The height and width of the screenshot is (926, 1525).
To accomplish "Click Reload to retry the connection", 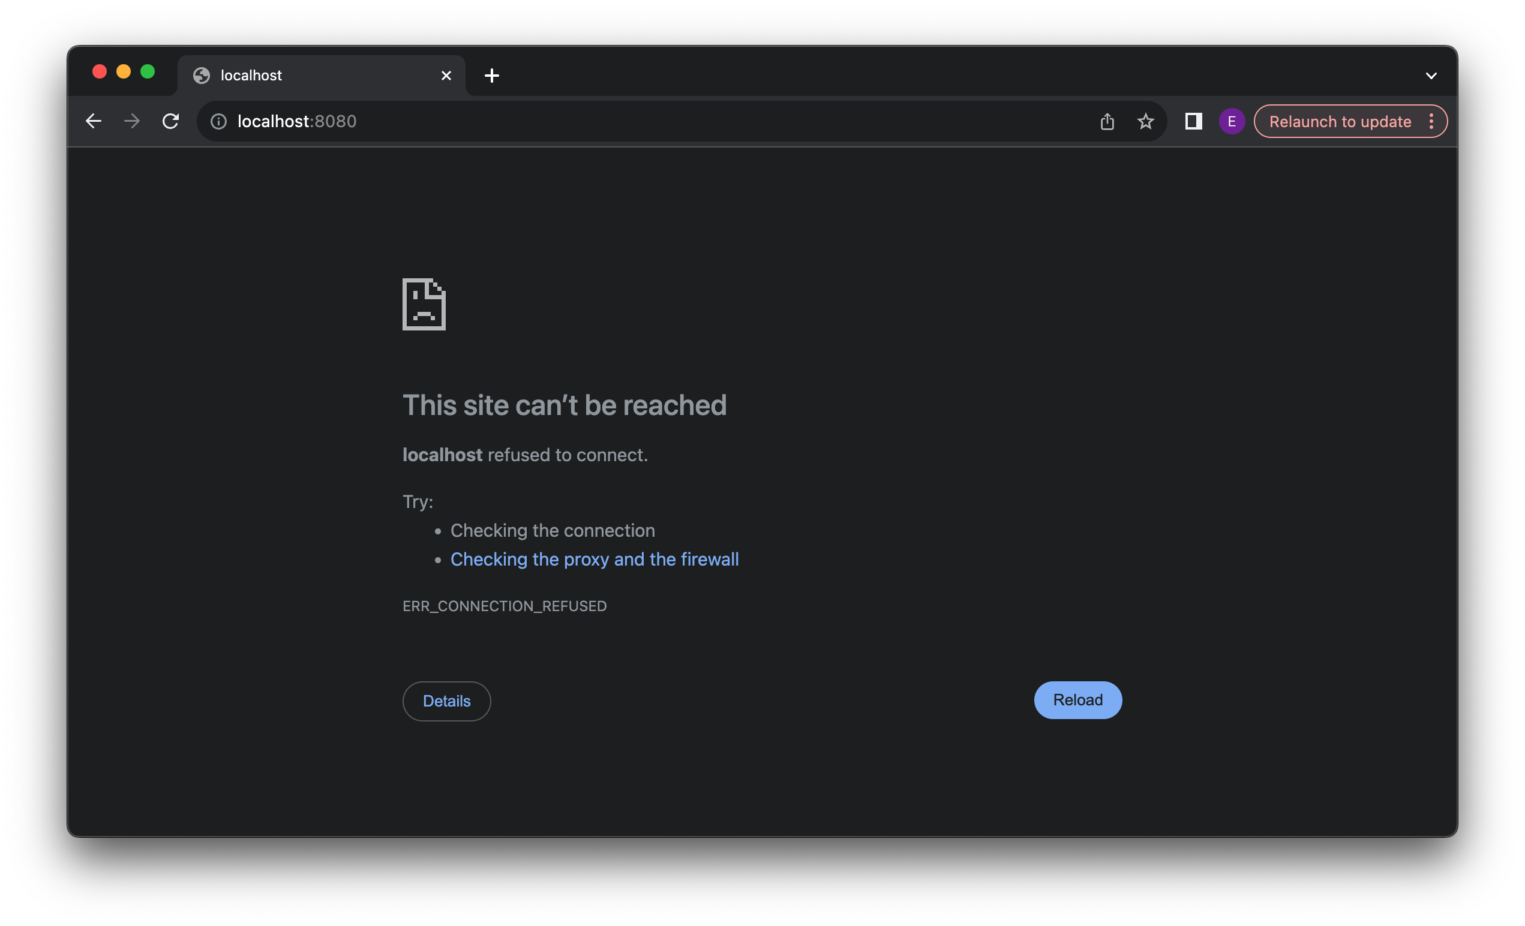I will [x=1077, y=699].
